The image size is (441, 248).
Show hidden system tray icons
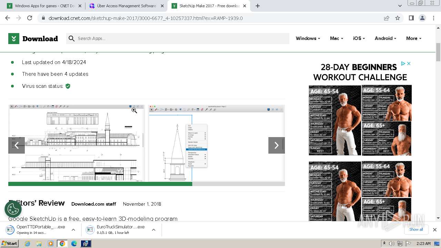point(384,244)
